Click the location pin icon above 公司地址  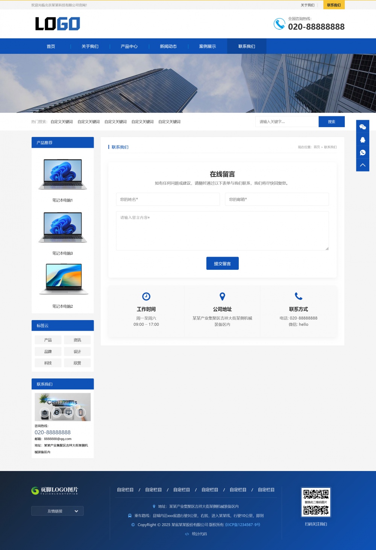point(222,296)
